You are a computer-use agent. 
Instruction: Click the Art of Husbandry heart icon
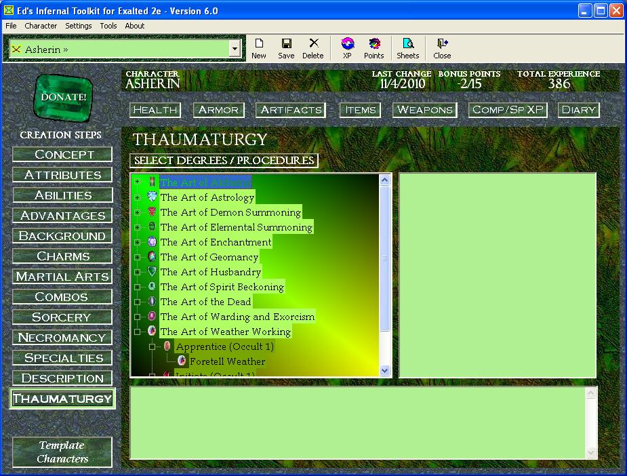point(152,272)
